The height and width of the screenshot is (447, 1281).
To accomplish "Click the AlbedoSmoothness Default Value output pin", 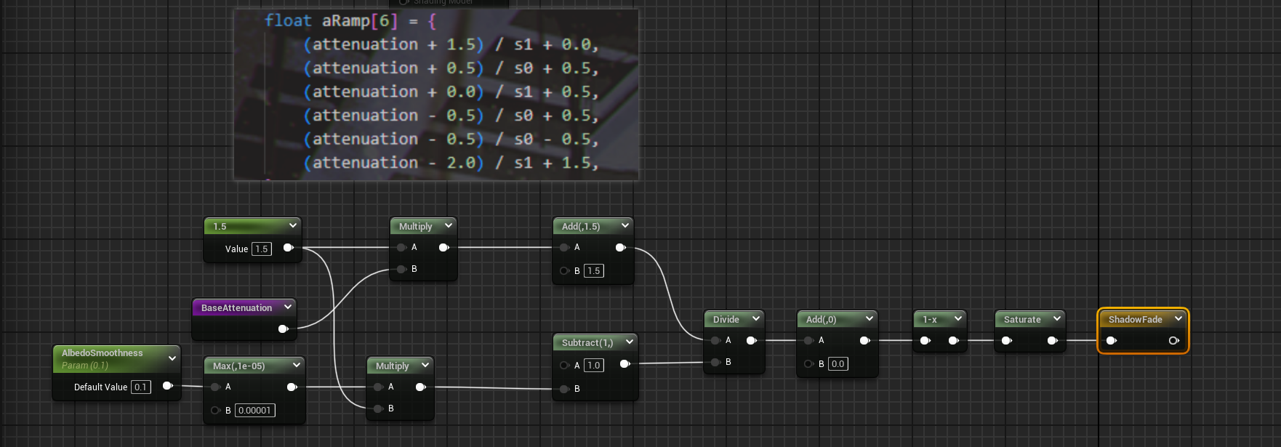I will pyautogui.click(x=167, y=386).
